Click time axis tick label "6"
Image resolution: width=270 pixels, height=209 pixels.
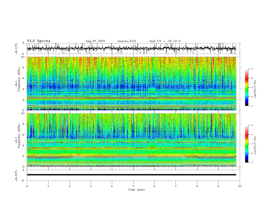point(154,186)
